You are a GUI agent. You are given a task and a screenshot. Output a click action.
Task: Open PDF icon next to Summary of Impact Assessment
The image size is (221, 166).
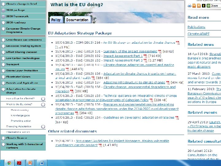point(160,52)
